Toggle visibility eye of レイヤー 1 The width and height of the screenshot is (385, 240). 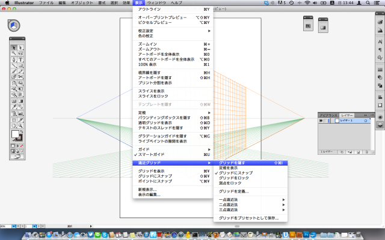321,121
